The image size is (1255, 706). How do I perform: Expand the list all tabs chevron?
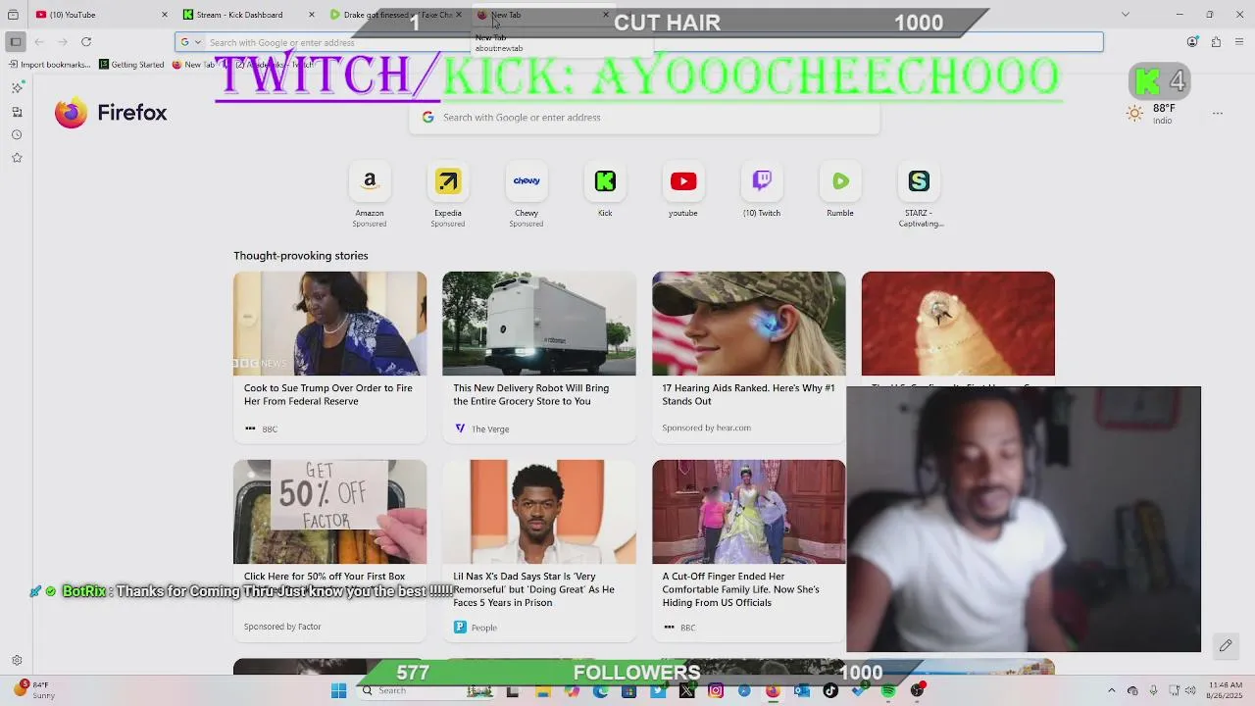tap(1125, 15)
